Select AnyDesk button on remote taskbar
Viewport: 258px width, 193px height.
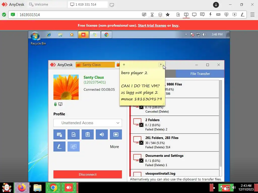click(83, 35)
